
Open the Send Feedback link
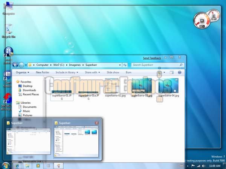click(x=152, y=58)
